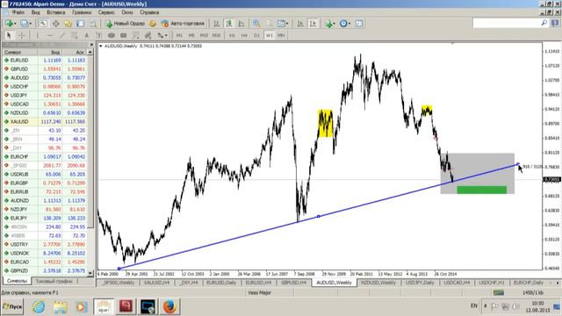Select the arrow cursor tool
This screenshot has width=562, height=316.
click(x=9, y=35)
